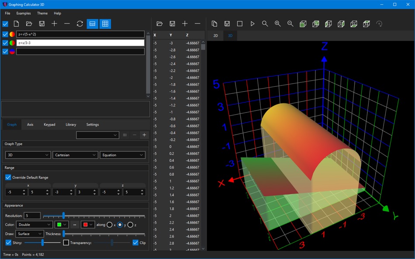Open the Examples menu
The height and width of the screenshot is (259, 415).
24,14
